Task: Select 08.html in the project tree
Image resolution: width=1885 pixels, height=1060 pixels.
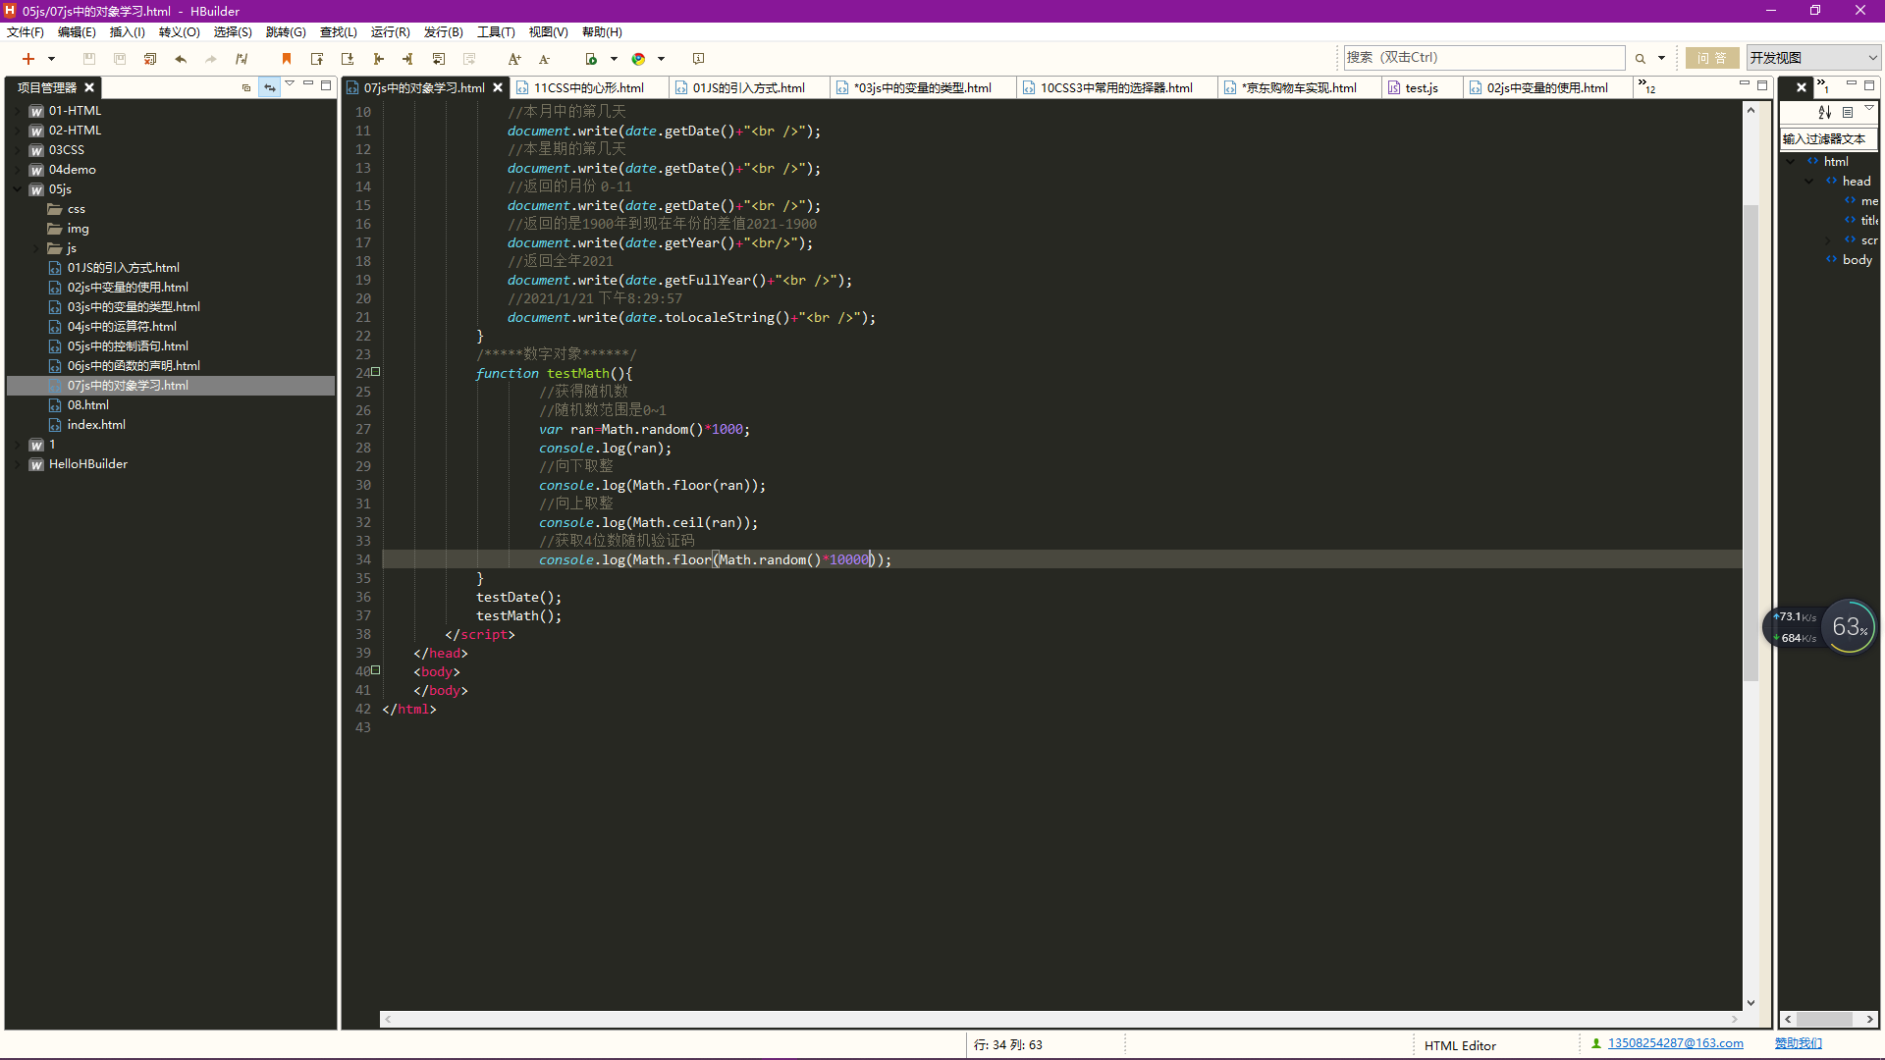Action: pos(87,405)
